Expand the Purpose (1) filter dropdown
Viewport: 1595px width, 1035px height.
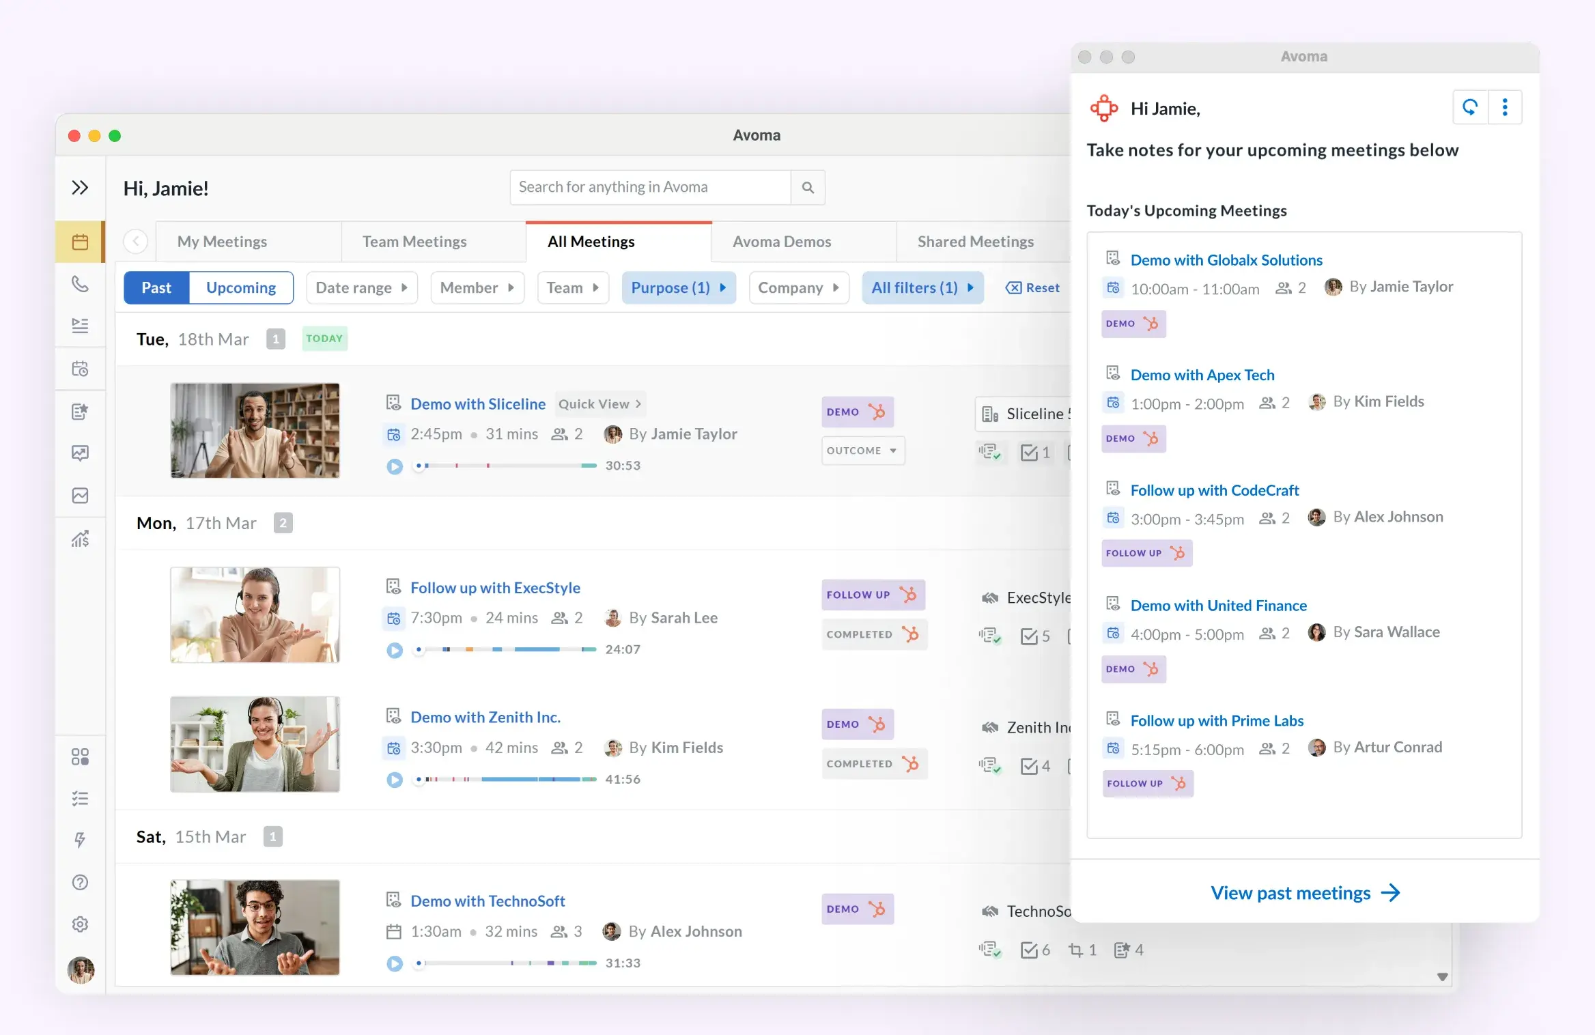(x=678, y=287)
